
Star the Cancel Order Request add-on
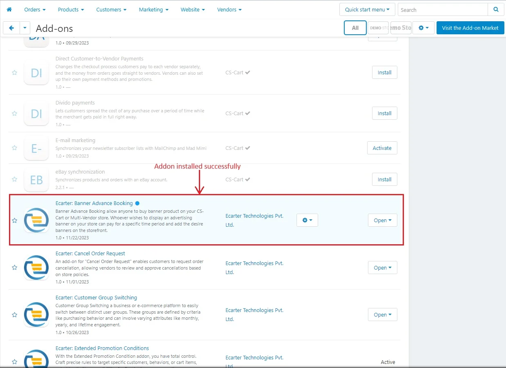click(x=15, y=268)
